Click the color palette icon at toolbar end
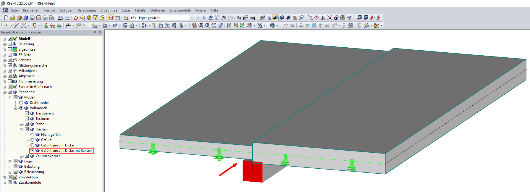The width and height of the screenshot is (530, 192). [x=377, y=25]
